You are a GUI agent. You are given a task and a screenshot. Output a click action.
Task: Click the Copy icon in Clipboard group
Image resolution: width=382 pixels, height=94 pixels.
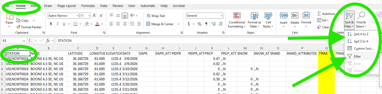coord(18,21)
